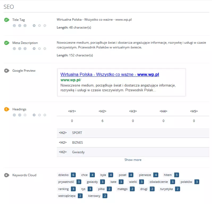
Task: Click the <H5> column header
Action: 194,111
